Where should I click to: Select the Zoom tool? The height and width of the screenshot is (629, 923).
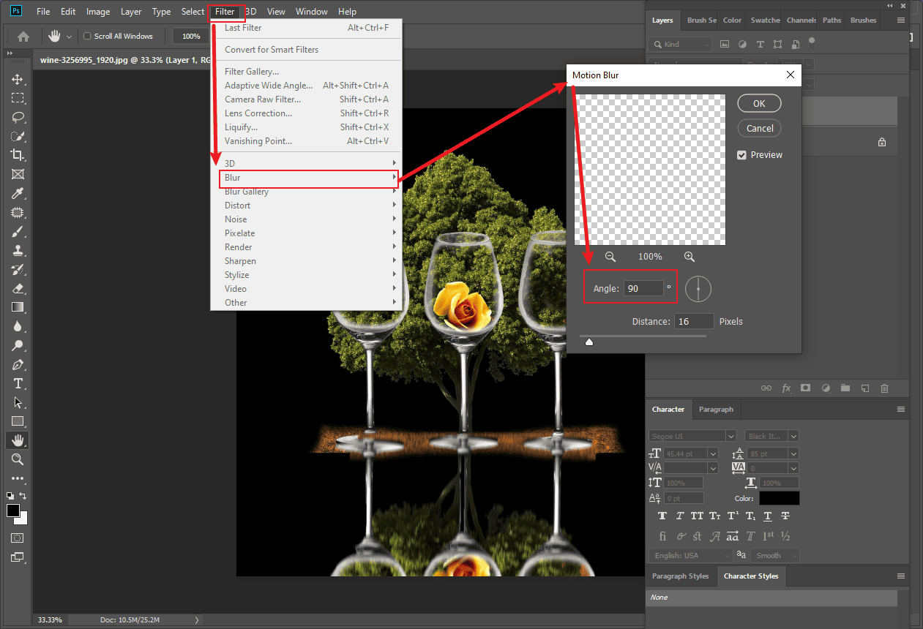[16, 459]
